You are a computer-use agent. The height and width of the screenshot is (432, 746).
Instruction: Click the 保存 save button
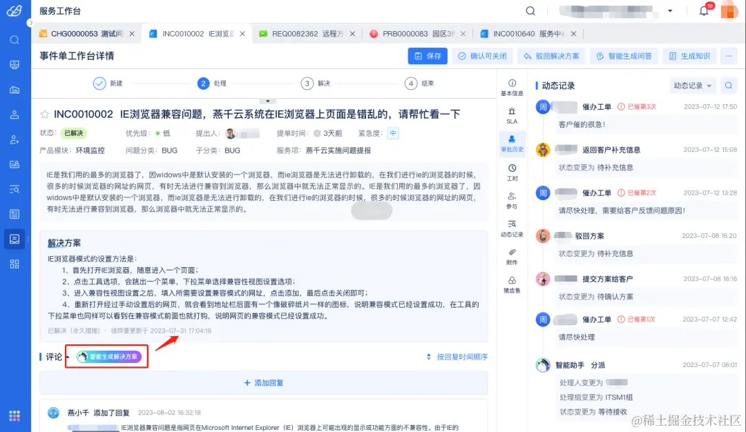pos(428,56)
